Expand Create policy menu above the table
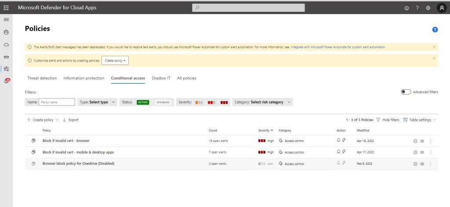450x207 pixels. [43, 120]
